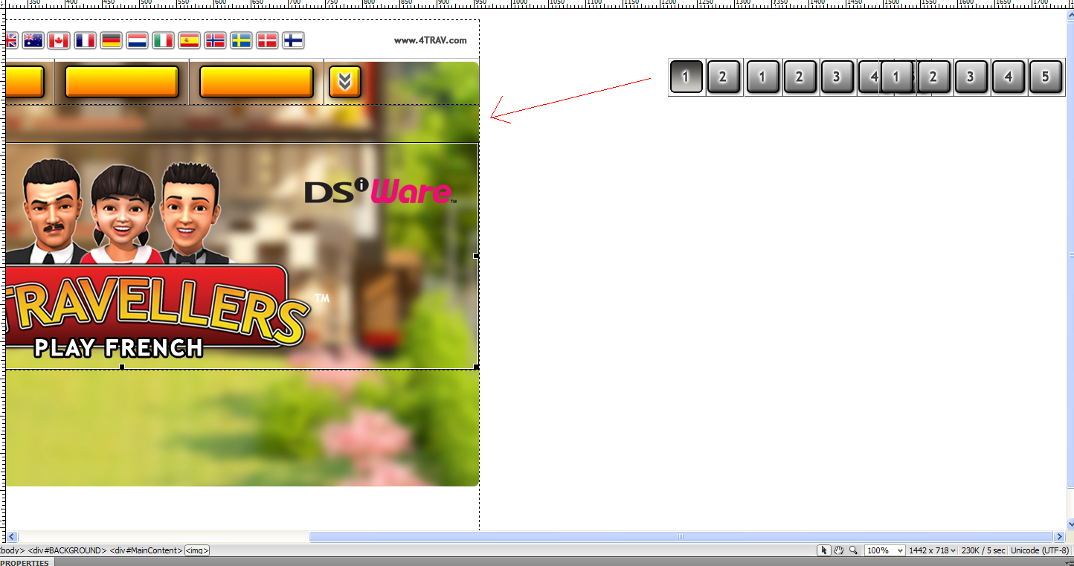Click the 230K / 5 sec download indicator
This screenshot has height=566, width=1074.
point(983,550)
